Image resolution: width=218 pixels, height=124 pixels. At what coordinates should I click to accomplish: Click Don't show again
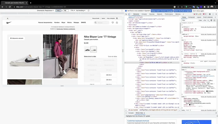(x=198, y=11)
